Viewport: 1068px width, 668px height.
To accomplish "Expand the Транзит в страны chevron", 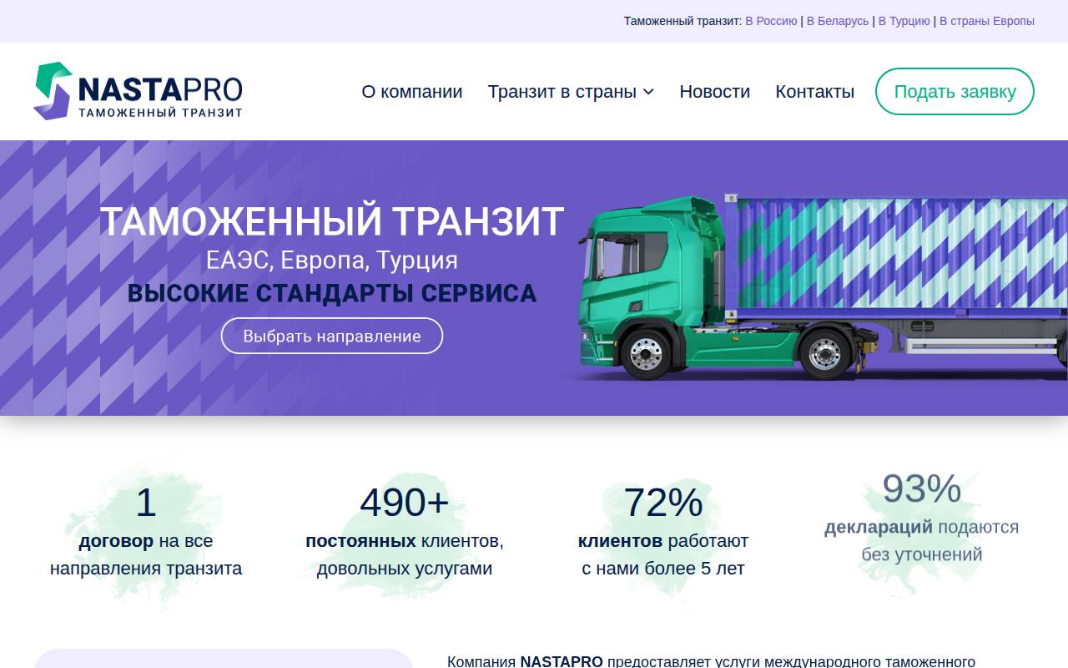I will pos(648,92).
